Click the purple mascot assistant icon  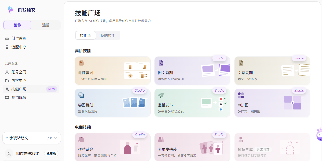tap(319, 134)
